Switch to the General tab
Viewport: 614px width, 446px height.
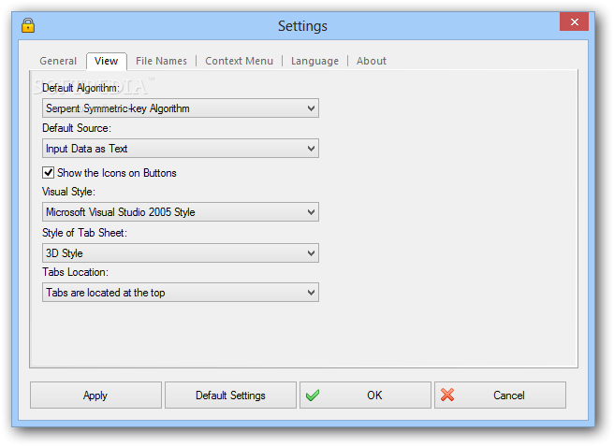click(58, 61)
